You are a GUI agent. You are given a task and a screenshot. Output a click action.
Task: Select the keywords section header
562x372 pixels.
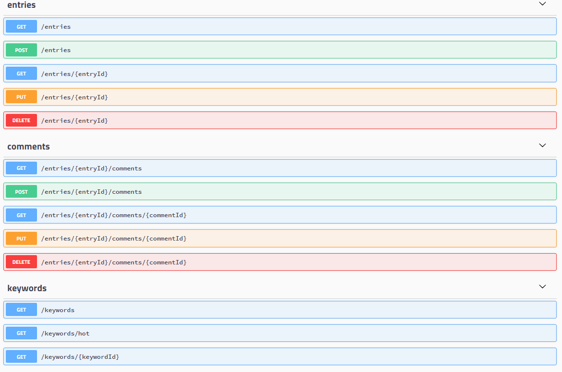point(27,288)
